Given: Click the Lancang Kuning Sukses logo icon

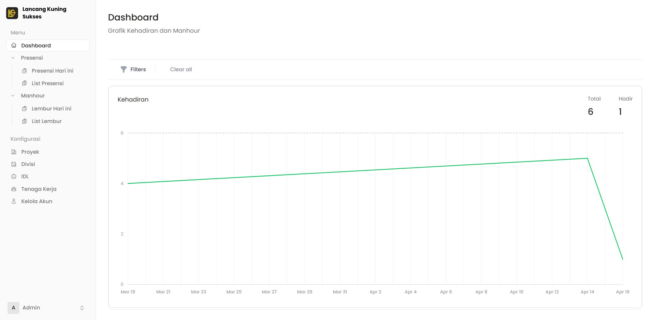Looking at the screenshot, I should coord(12,13).
